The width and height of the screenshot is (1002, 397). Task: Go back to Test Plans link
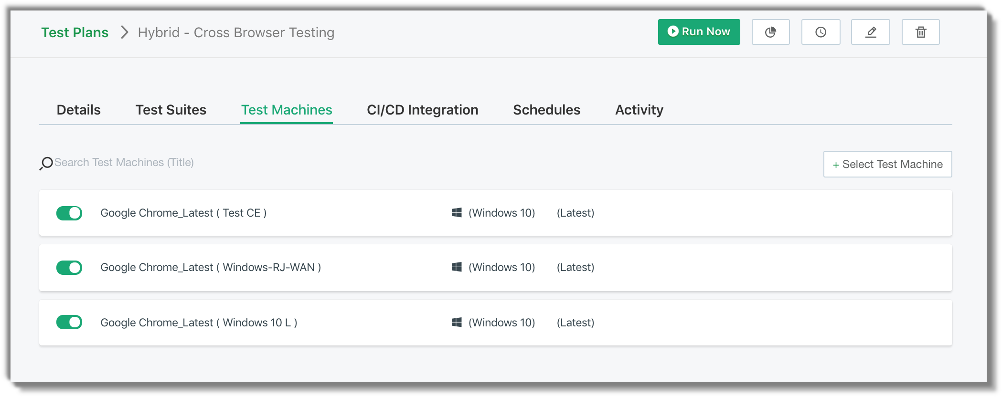coord(75,32)
